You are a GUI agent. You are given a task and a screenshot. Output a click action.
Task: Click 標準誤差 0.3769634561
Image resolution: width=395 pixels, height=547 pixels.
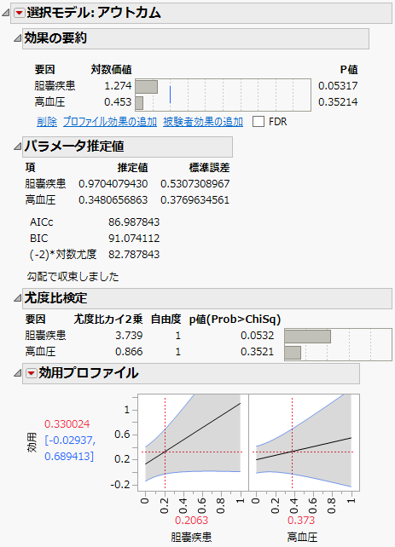[x=195, y=200]
